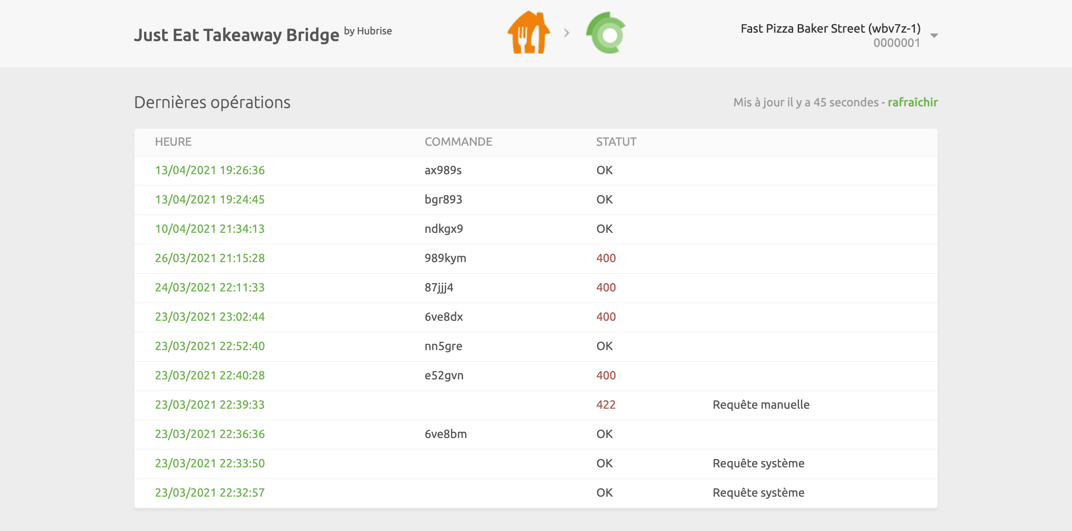Select order number e52gvn
This screenshot has width=1072, height=531.
[x=444, y=376]
